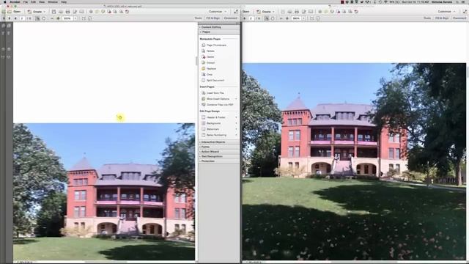Open Comment pane in right window
Screen dimensions: 469x264
(459, 18)
